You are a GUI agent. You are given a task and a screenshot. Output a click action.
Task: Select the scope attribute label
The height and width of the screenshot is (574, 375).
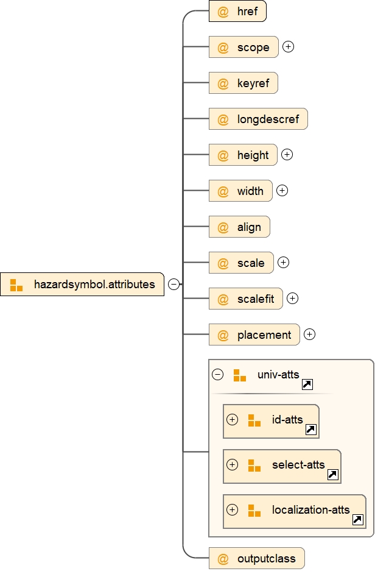pos(253,47)
